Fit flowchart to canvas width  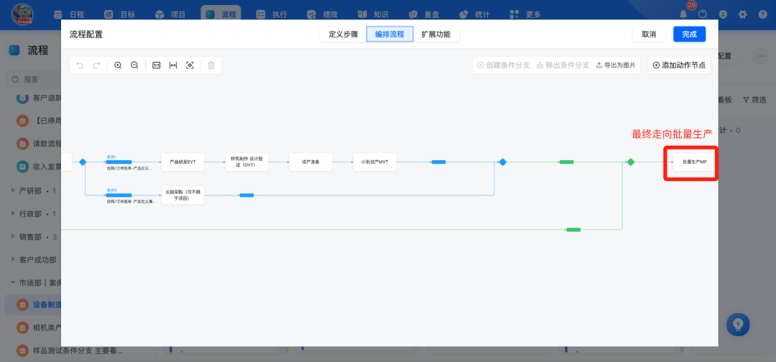coord(172,65)
